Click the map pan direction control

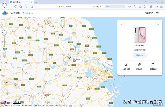click(x=4, y=32)
